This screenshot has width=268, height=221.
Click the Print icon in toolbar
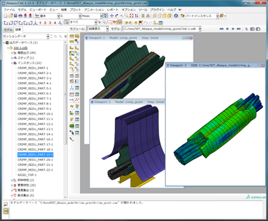(x=20, y=15)
